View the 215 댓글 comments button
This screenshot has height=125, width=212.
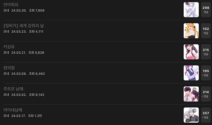pyautogui.click(x=206, y=52)
